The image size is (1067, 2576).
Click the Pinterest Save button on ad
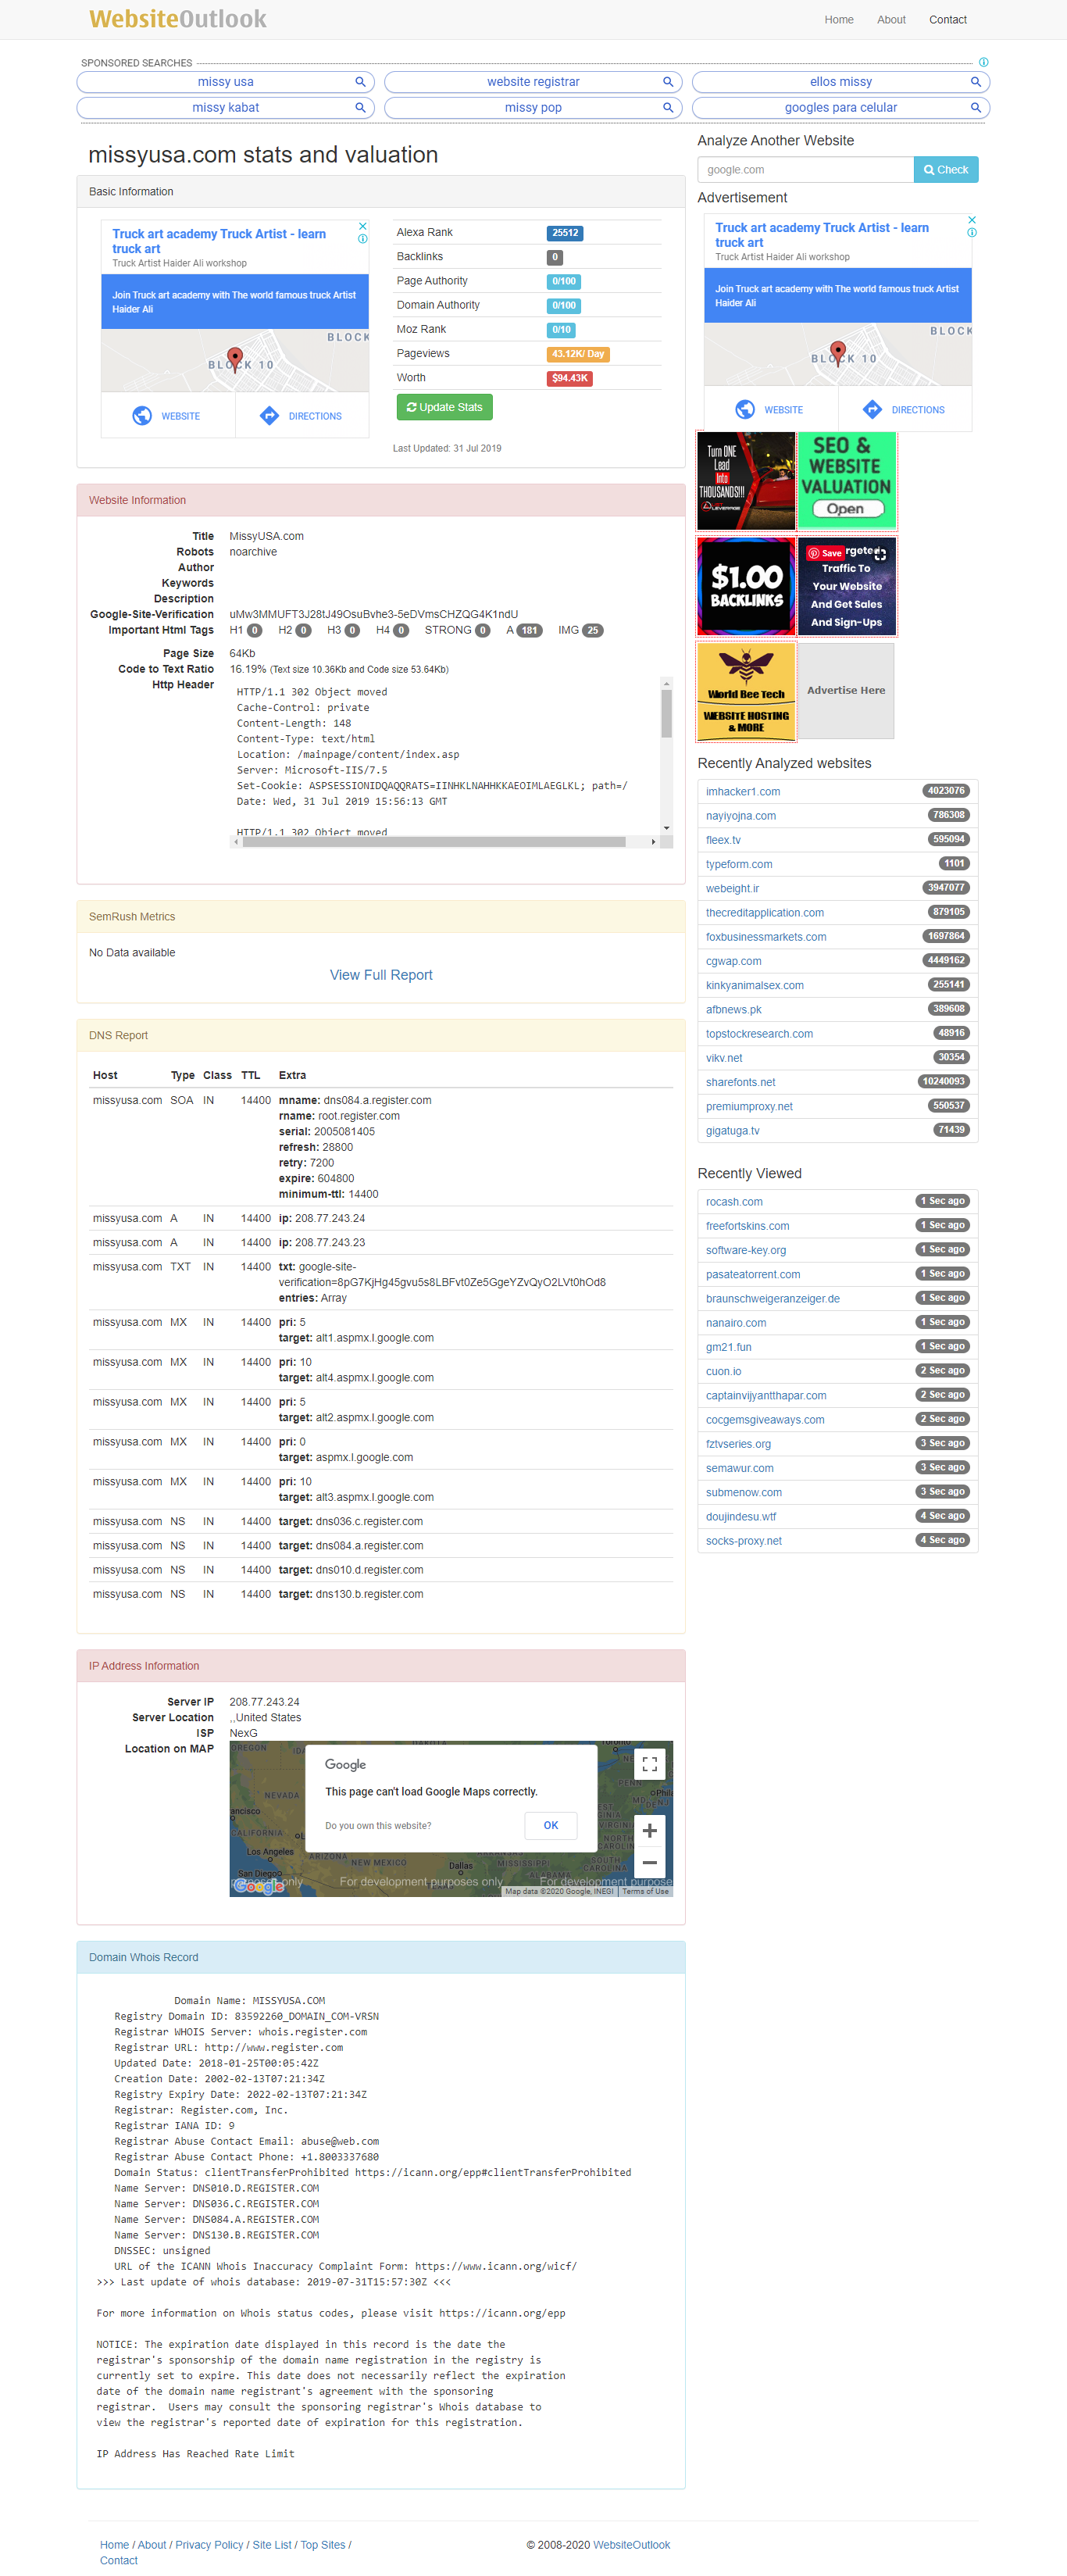point(826,553)
